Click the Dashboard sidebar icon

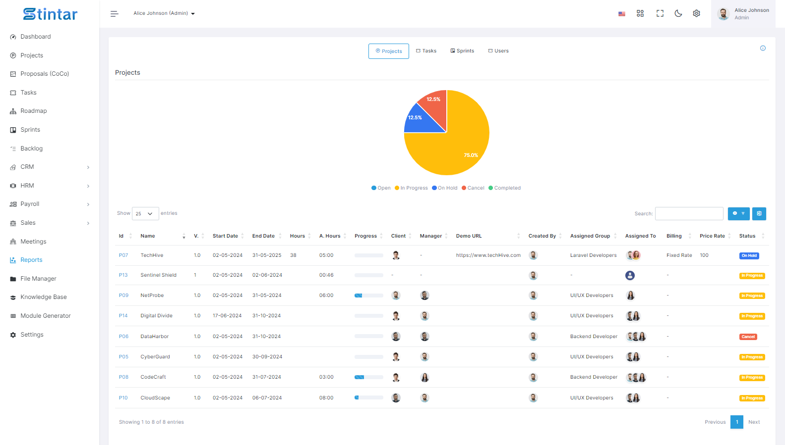[x=13, y=37]
